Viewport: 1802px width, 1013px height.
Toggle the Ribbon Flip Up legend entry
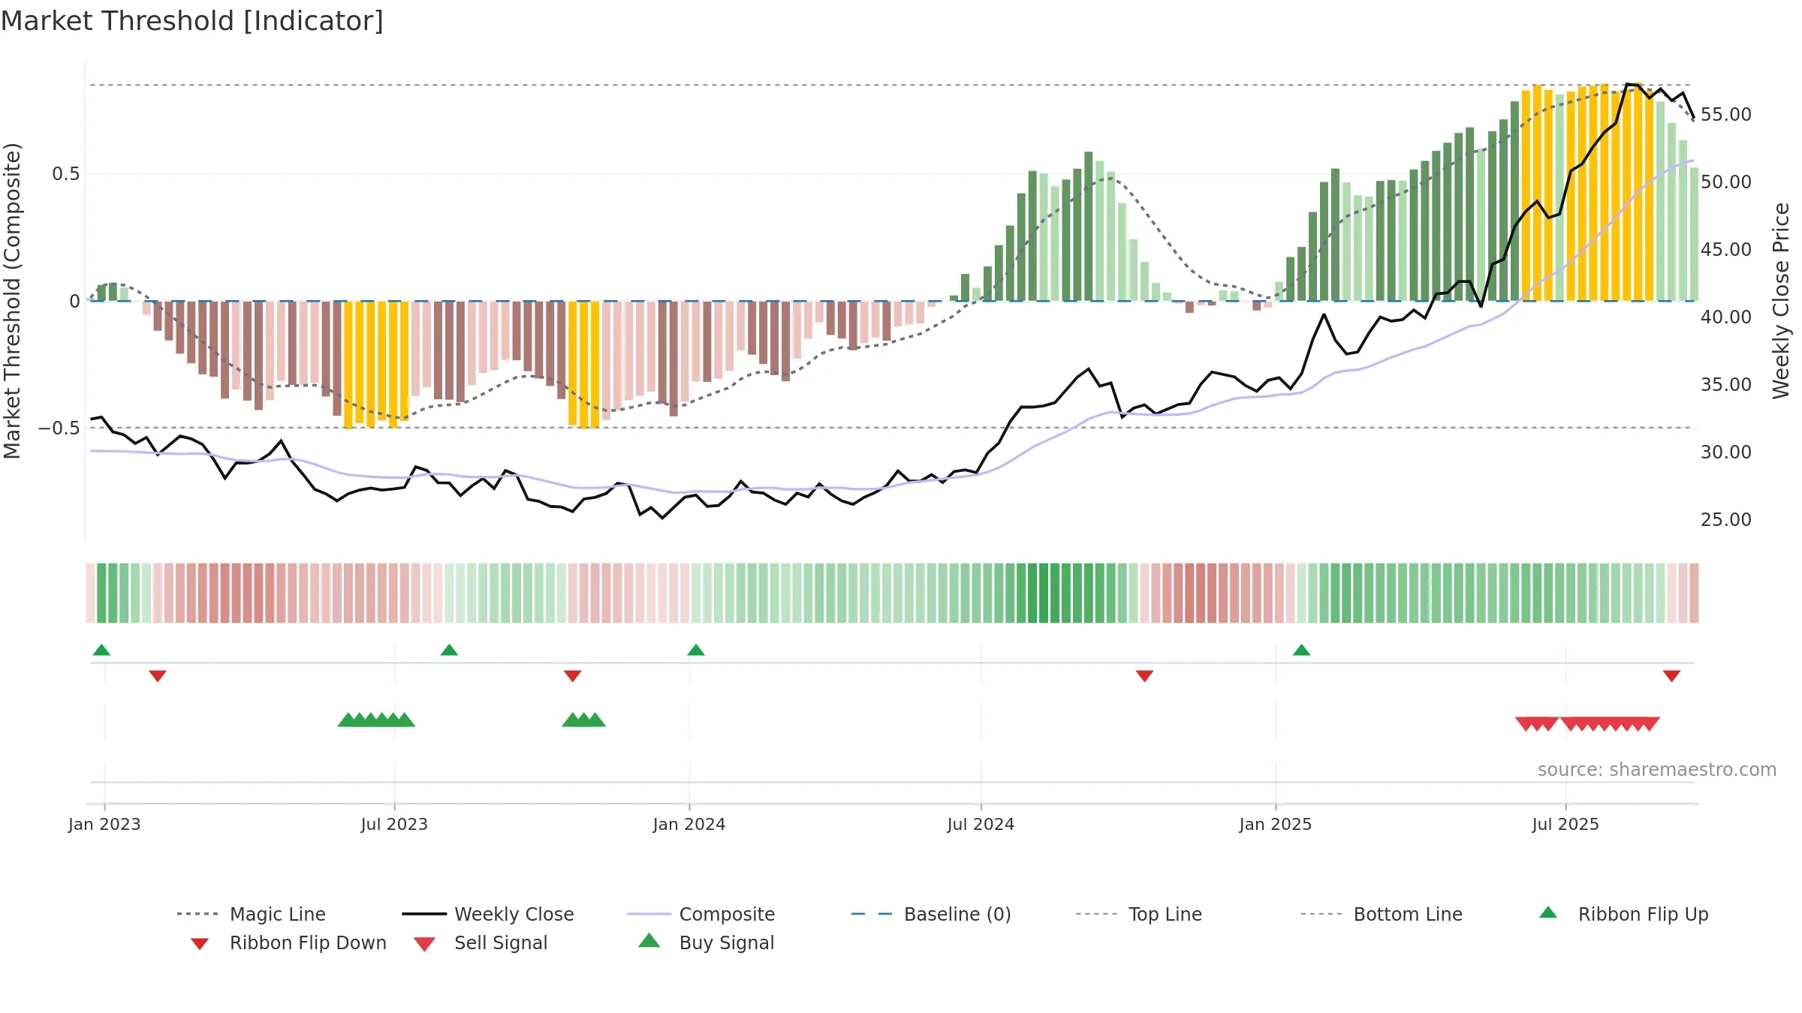pyautogui.click(x=1623, y=914)
